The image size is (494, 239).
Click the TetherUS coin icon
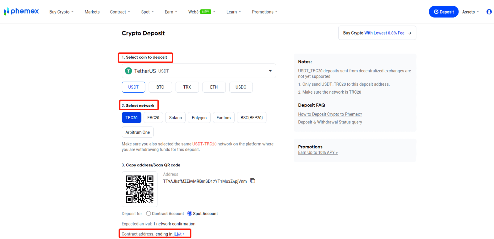pos(128,71)
